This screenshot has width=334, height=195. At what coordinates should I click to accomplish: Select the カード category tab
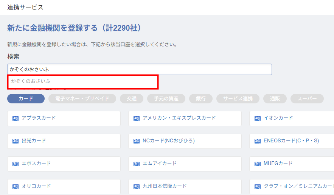26,99
